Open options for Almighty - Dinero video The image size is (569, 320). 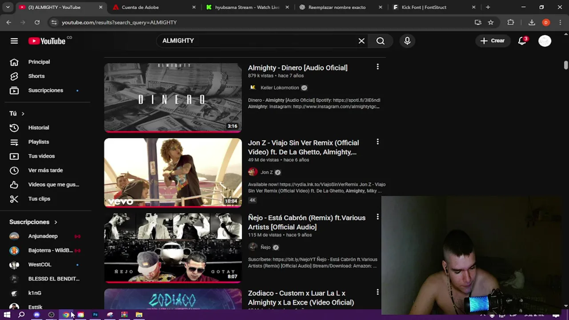[x=377, y=67]
